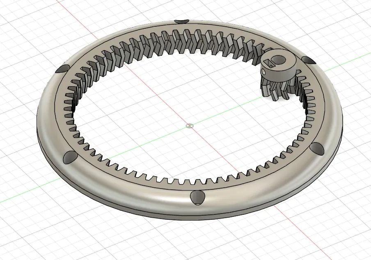Select the countersunk hole right beside the pinion

tap(308, 60)
